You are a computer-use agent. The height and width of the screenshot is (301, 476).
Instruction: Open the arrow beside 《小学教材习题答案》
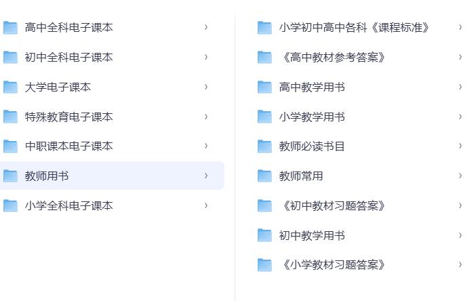[x=460, y=264]
